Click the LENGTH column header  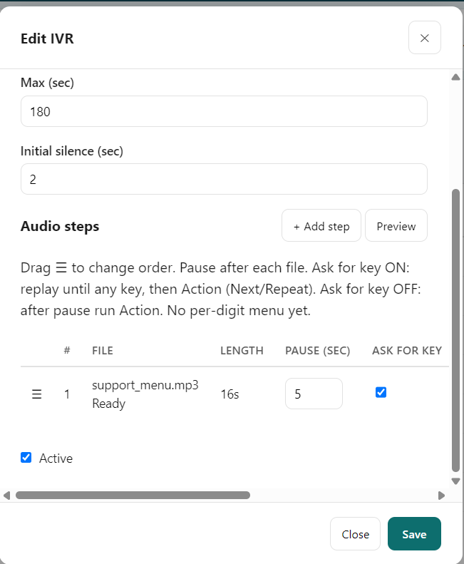tap(242, 350)
